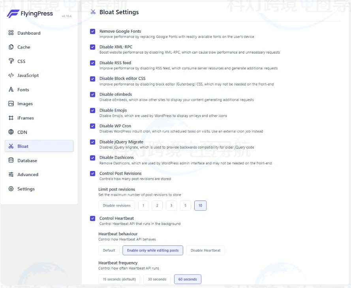Image resolution: width=351 pixels, height=288 pixels.
Task: Click the FlyingPress logo
Action: (30, 14)
